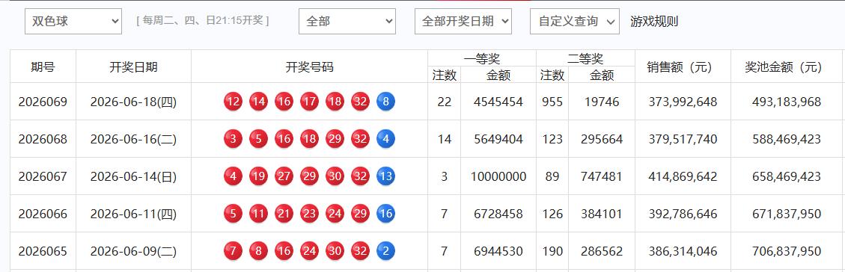Viewport: 845px width, 272px height.
Task: Click red ball 24 in issue 2026065
Action: [309, 251]
